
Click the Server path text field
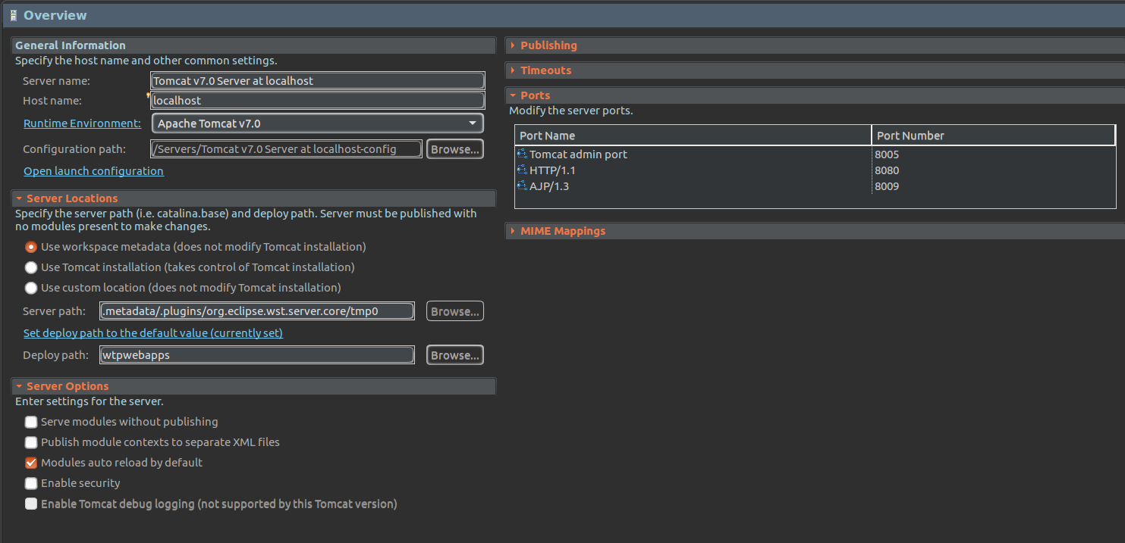click(257, 311)
